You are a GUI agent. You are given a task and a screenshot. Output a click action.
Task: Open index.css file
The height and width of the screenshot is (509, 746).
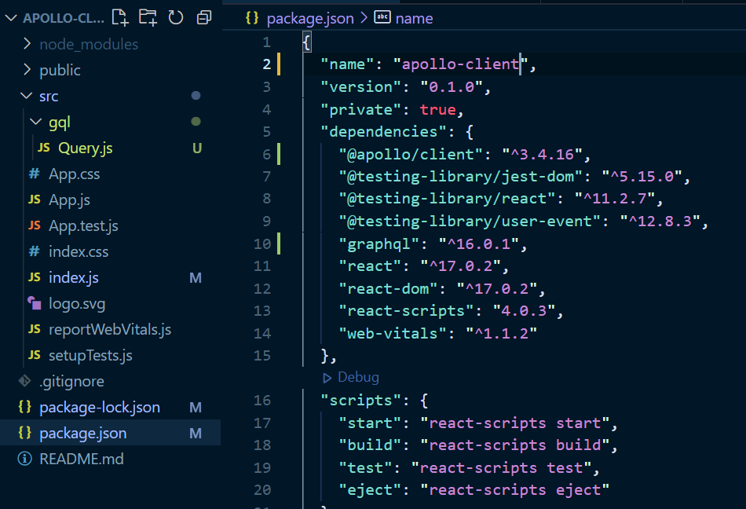[79, 251]
